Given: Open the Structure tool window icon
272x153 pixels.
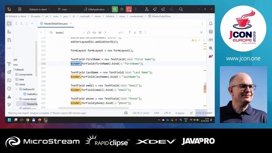Looking at the screenshot, I should pos(9,32).
